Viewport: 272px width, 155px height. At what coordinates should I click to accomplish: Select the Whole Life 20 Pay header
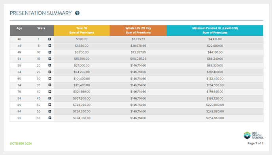click(x=138, y=31)
